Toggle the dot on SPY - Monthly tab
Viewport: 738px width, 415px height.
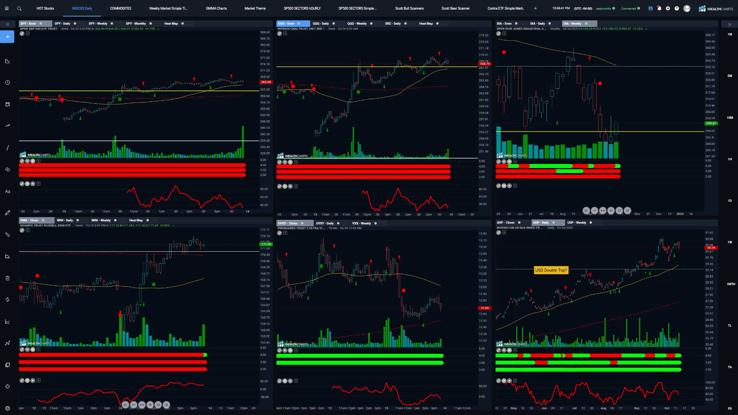pyautogui.click(x=151, y=23)
